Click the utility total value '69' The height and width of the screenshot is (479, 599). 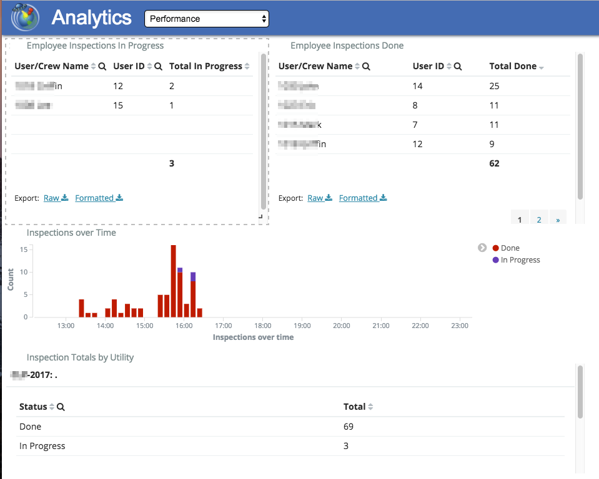tap(349, 427)
